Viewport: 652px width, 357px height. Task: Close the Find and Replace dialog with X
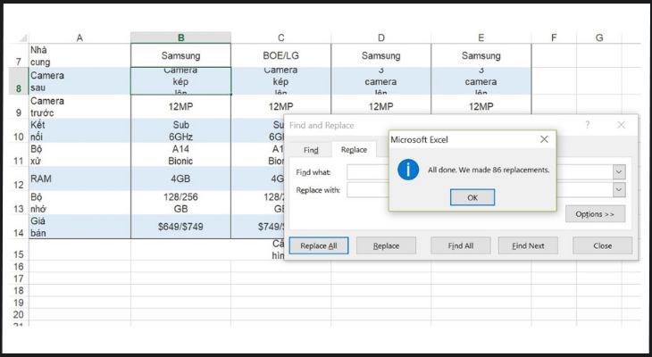[620, 126]
